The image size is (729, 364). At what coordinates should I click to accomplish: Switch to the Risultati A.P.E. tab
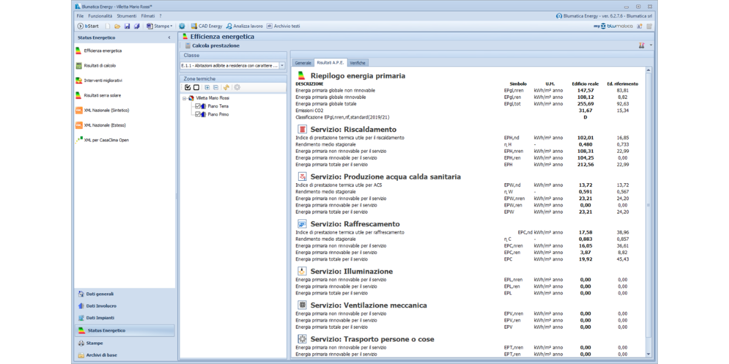tap(330, 62)
